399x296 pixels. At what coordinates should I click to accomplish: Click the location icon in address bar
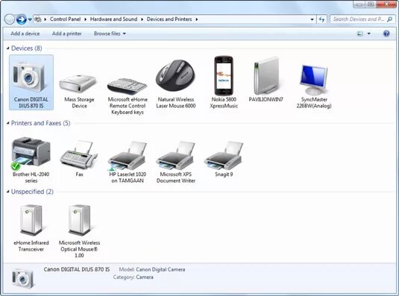[x=38, y=19]
